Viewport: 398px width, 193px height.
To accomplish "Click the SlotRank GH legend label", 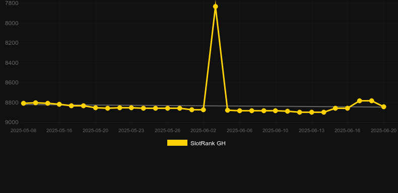I will 208,143.
